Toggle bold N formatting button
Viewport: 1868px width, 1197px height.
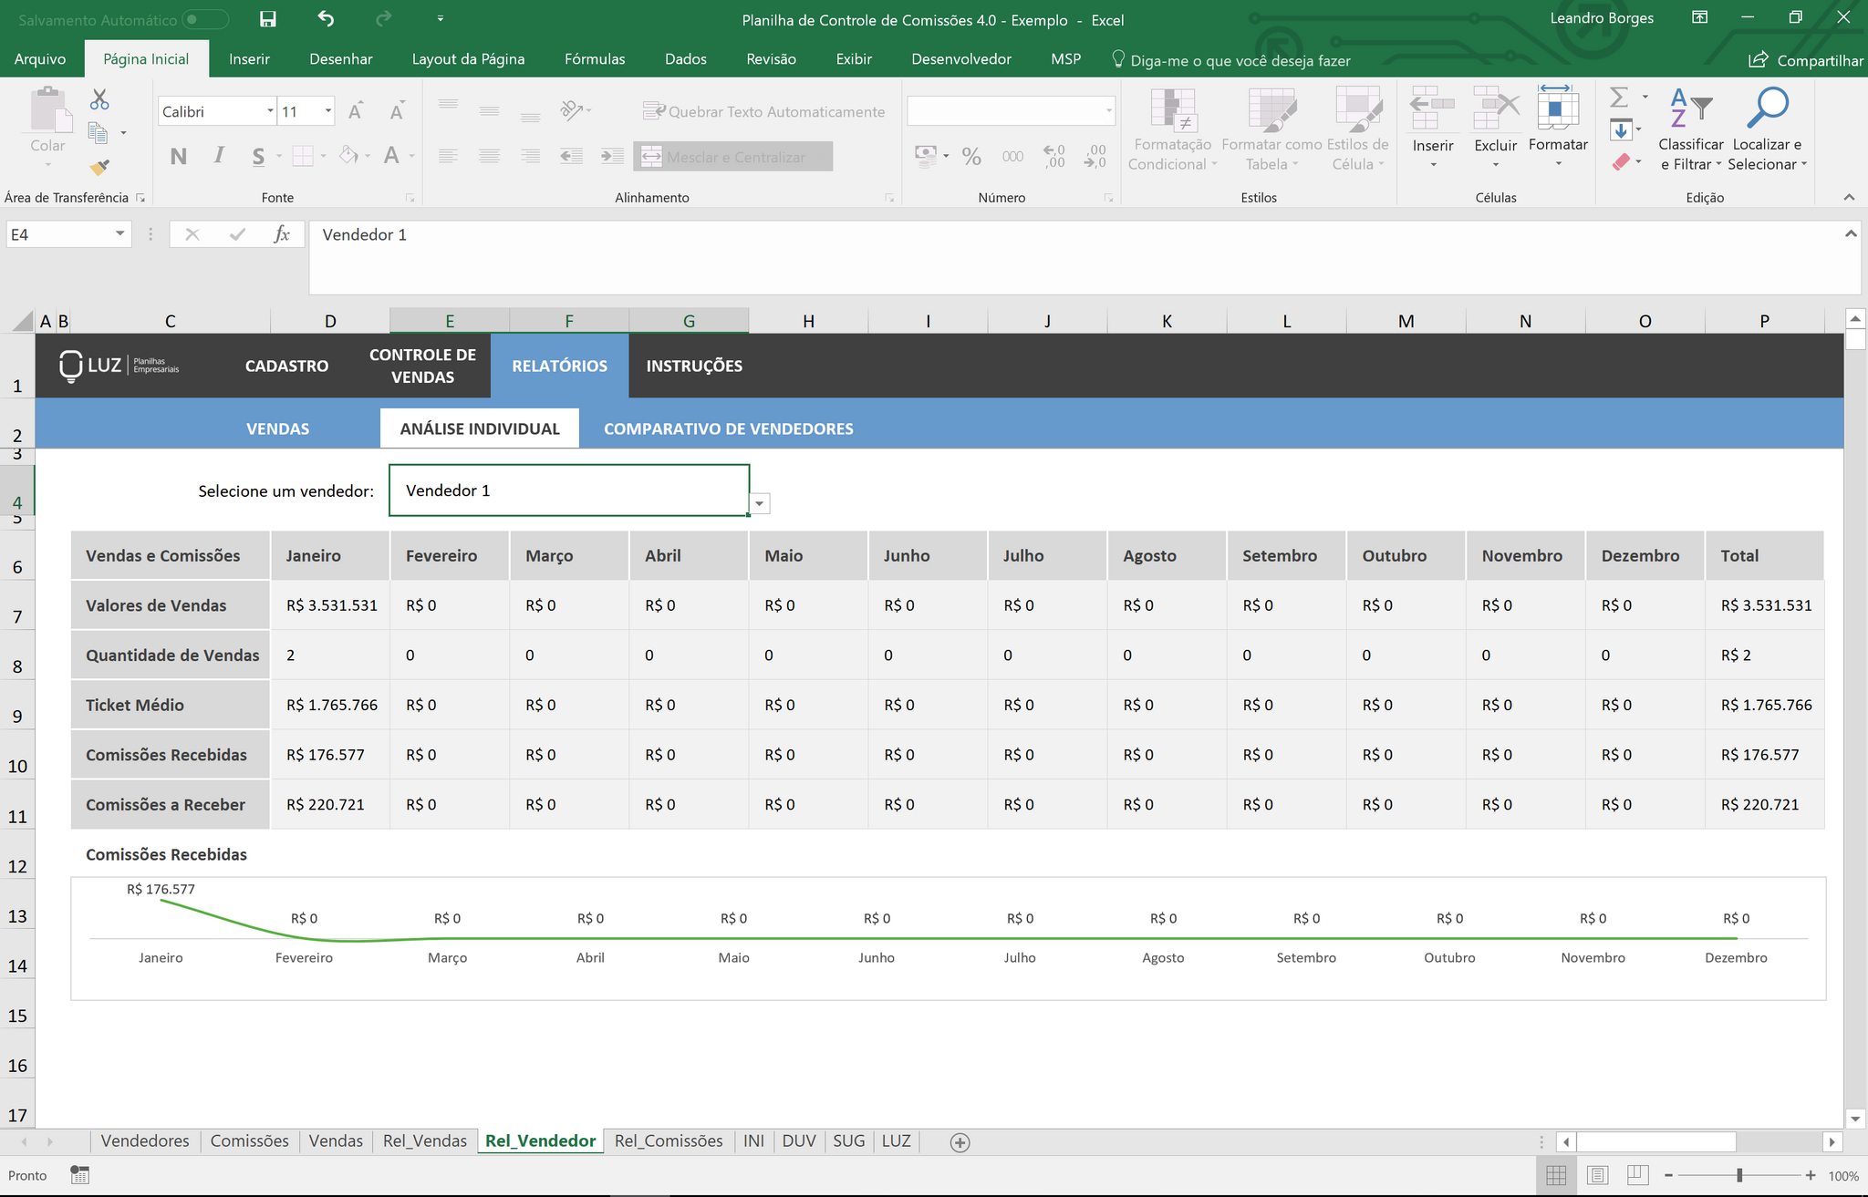pos(179,157)
